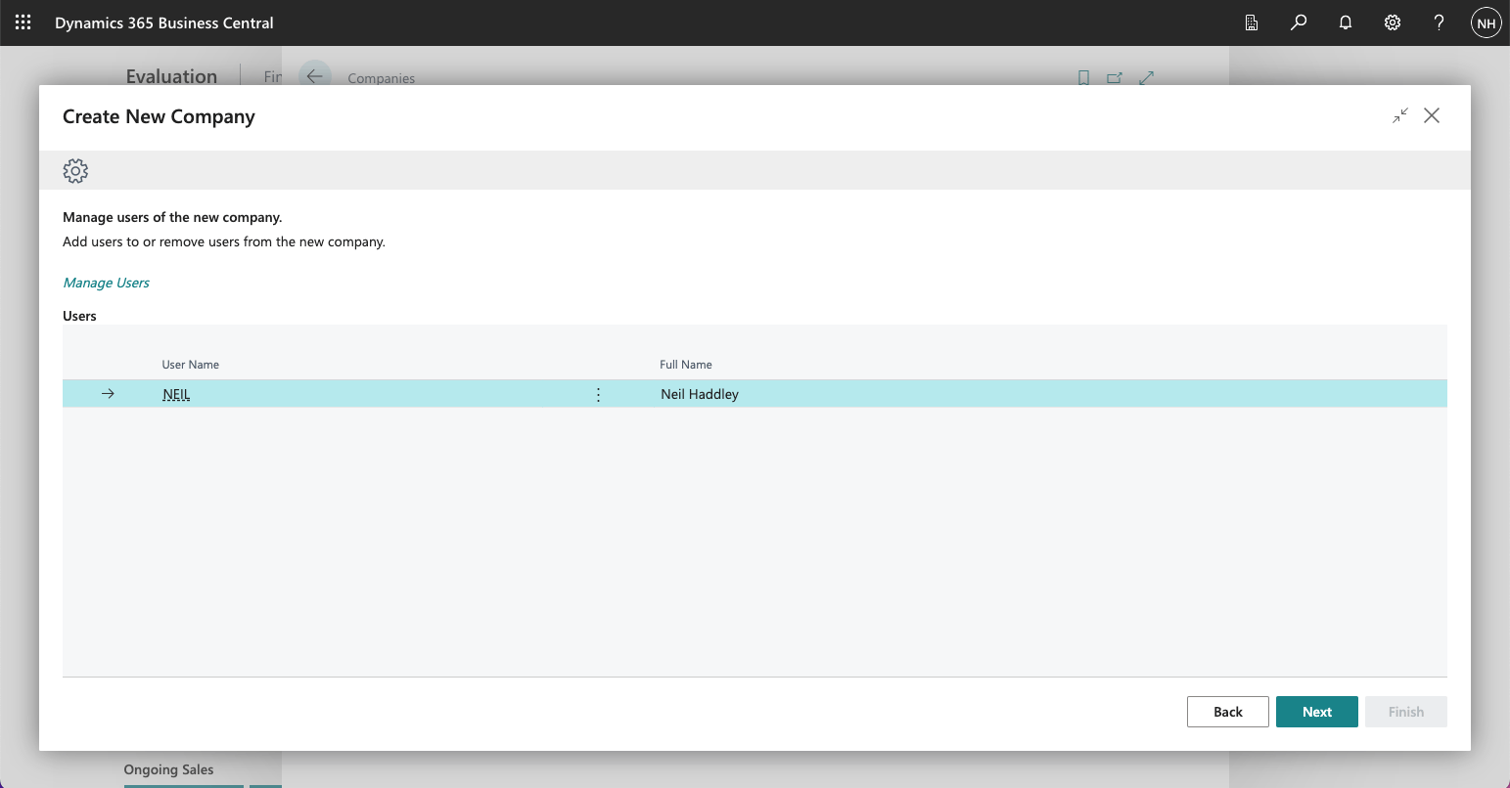Viewport: 1510px width, 788px height.
Task: Open the help question mark
Action: tap(1439, 22)
